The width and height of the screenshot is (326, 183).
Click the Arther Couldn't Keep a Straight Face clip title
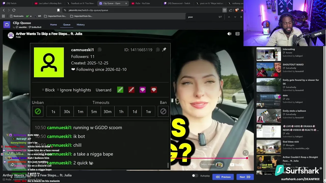pyautogui.click(x=300, y=159)
